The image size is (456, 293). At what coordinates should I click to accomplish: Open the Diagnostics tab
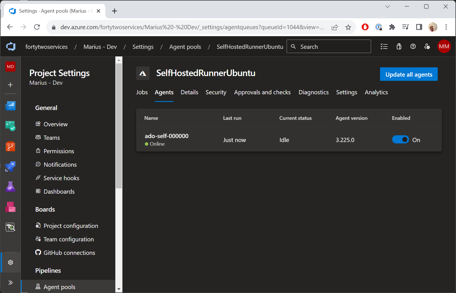coord(313,92)
